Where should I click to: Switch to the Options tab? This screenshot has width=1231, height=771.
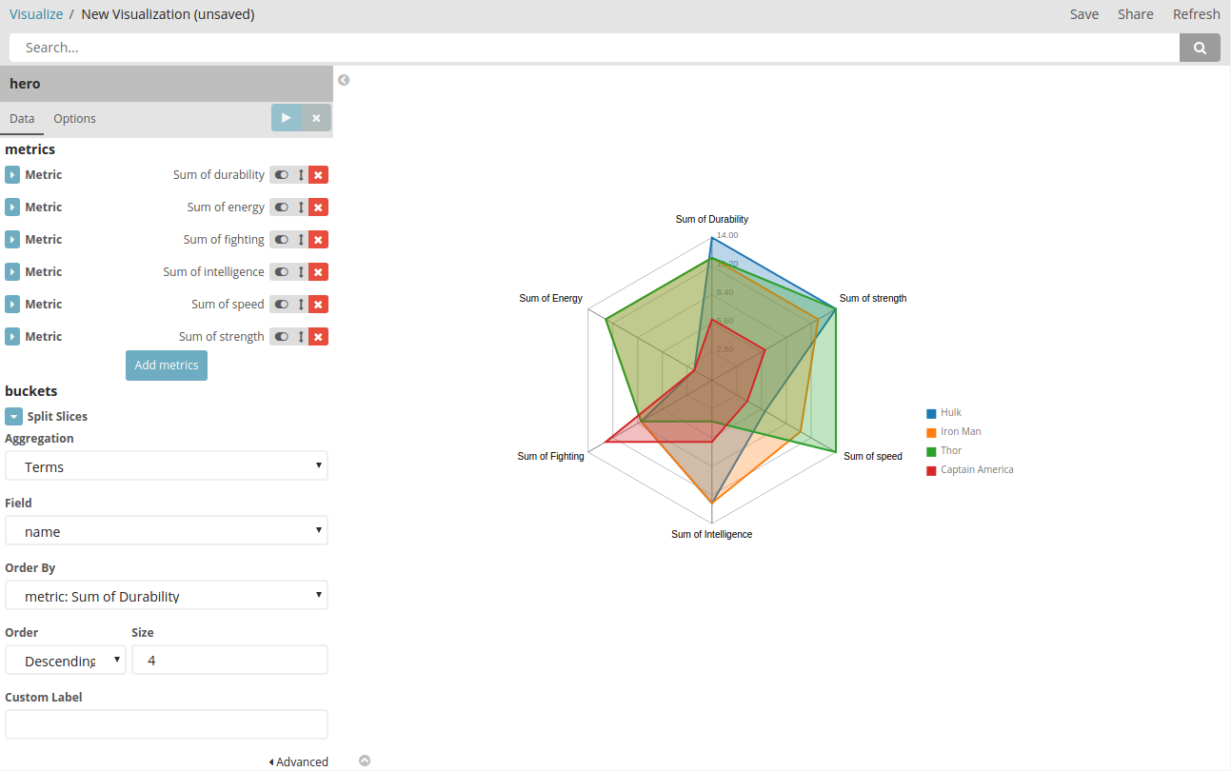click(x=74, y=118)
